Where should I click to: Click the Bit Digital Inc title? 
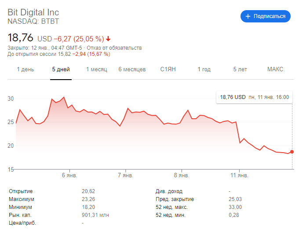point(33,12)
